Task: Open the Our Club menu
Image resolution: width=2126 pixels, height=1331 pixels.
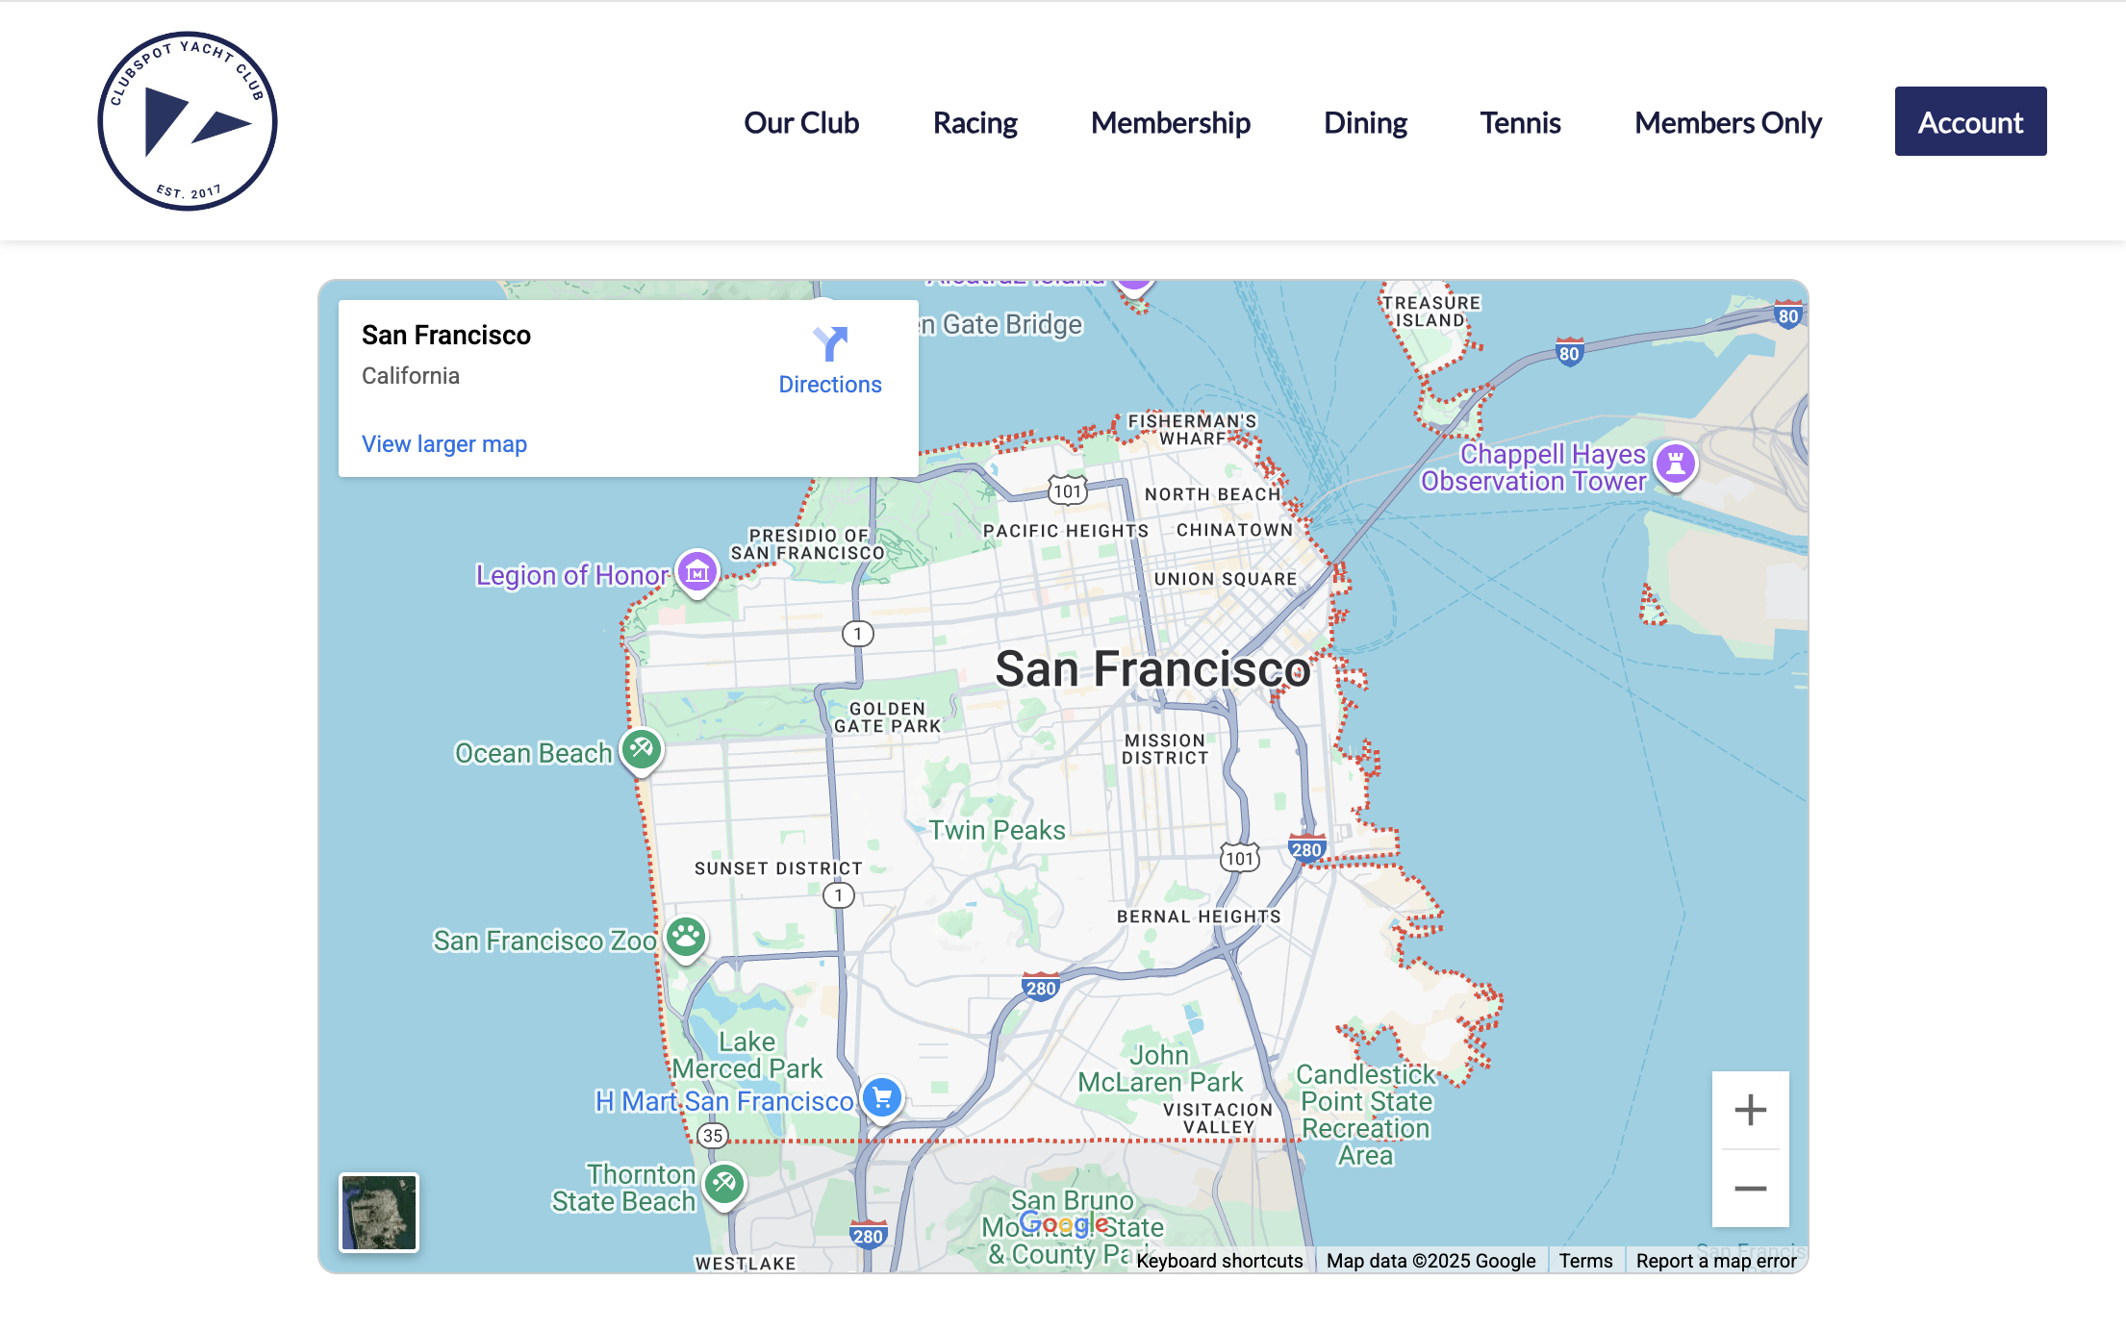Action: pyautogui.click(x=801, y=122)
